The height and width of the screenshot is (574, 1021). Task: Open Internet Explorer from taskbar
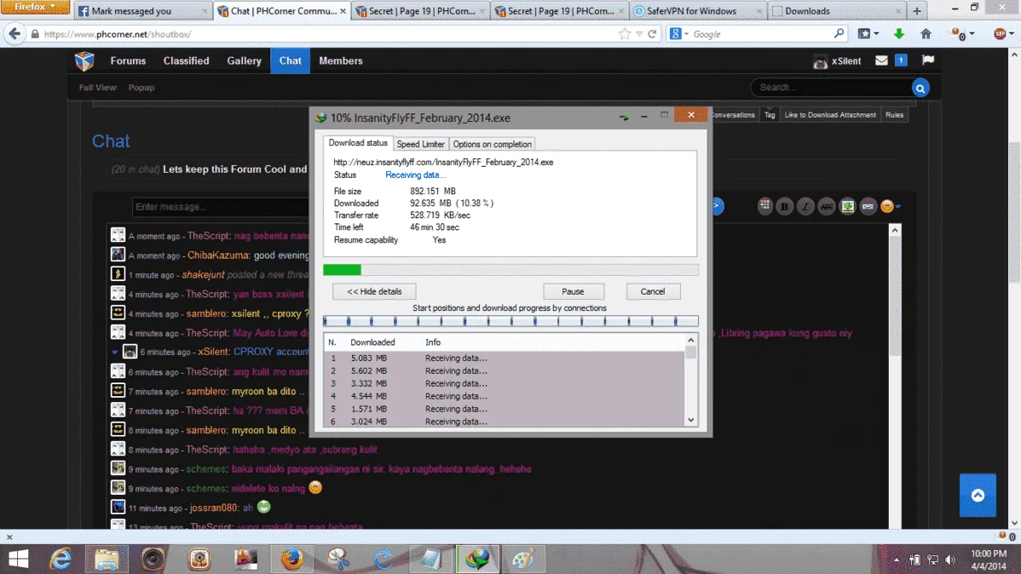[x=61, y=559]
